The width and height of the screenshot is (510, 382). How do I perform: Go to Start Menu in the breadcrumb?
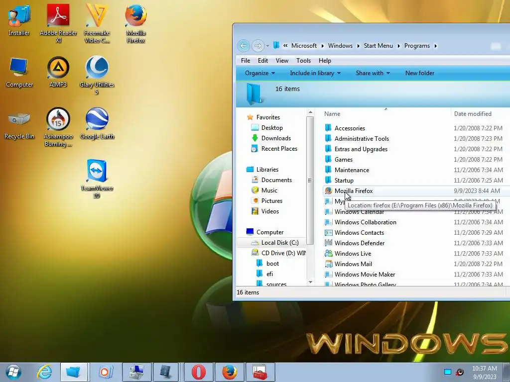click(379, 46)
